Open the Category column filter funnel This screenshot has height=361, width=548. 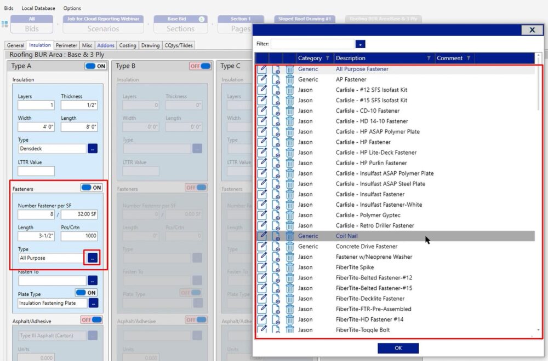coord(328,58)
